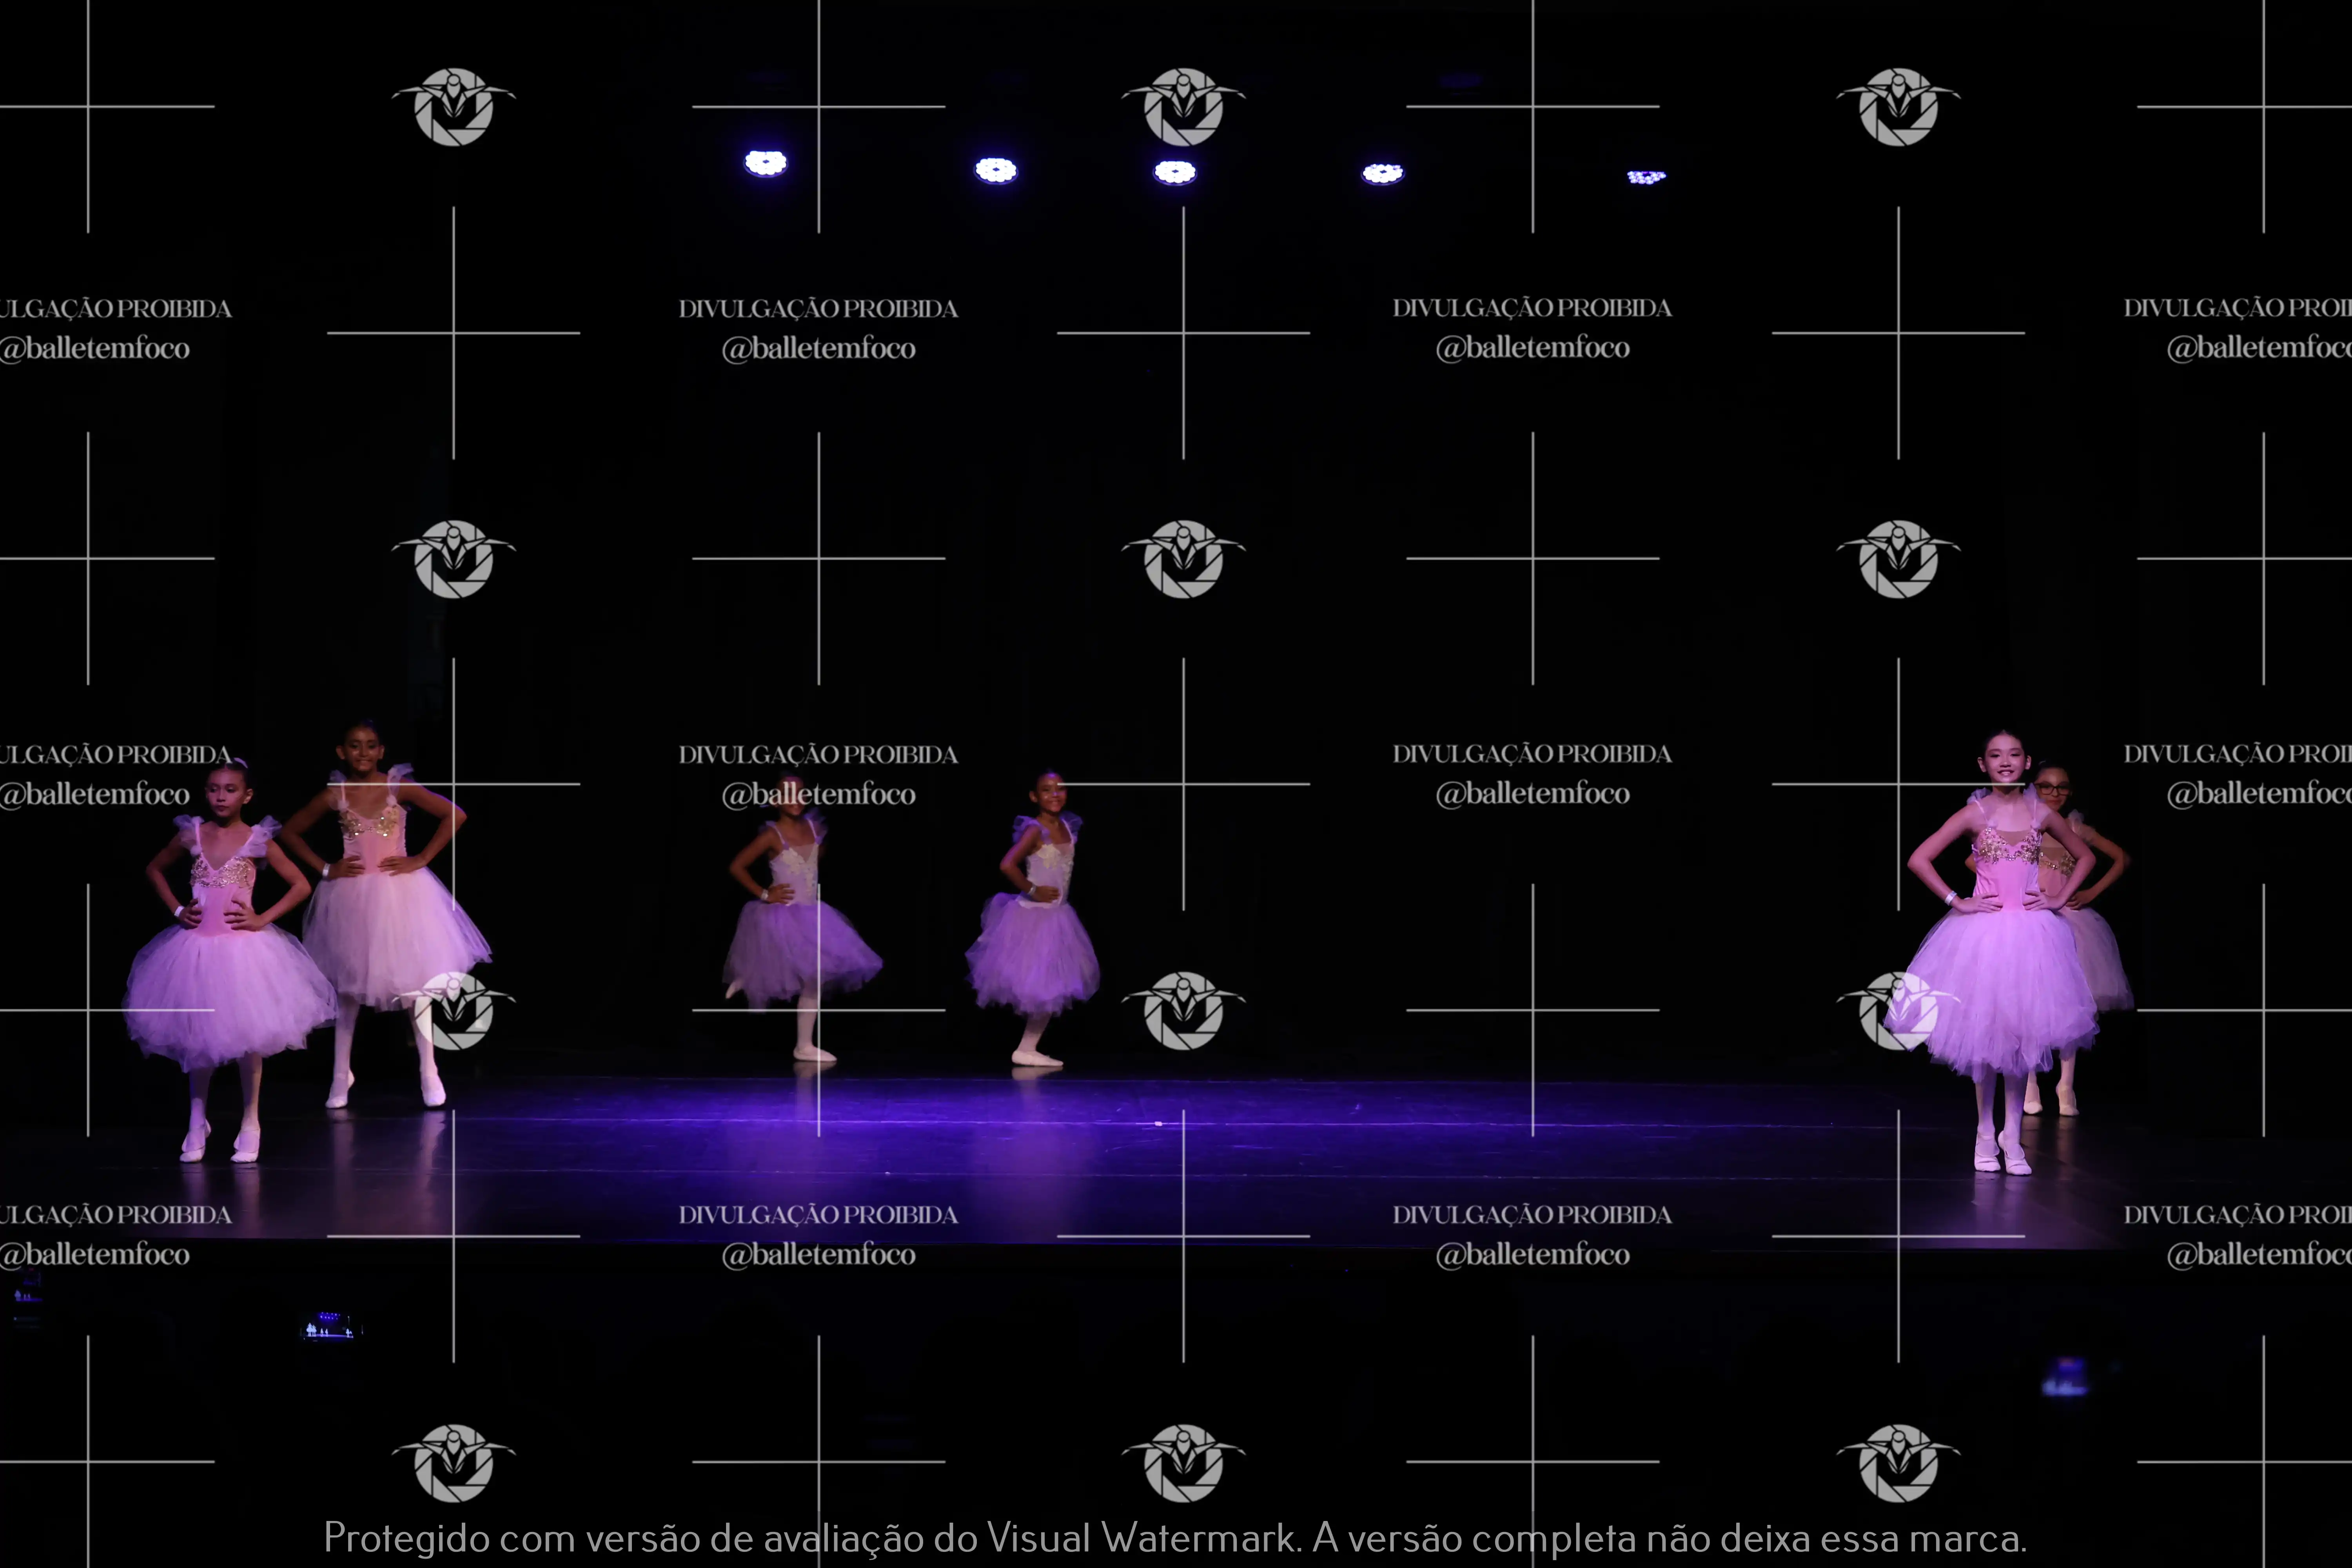Click the 'DIVULGAÇÃO PROIBIDA' text under the leftmost spotlight

818,309
